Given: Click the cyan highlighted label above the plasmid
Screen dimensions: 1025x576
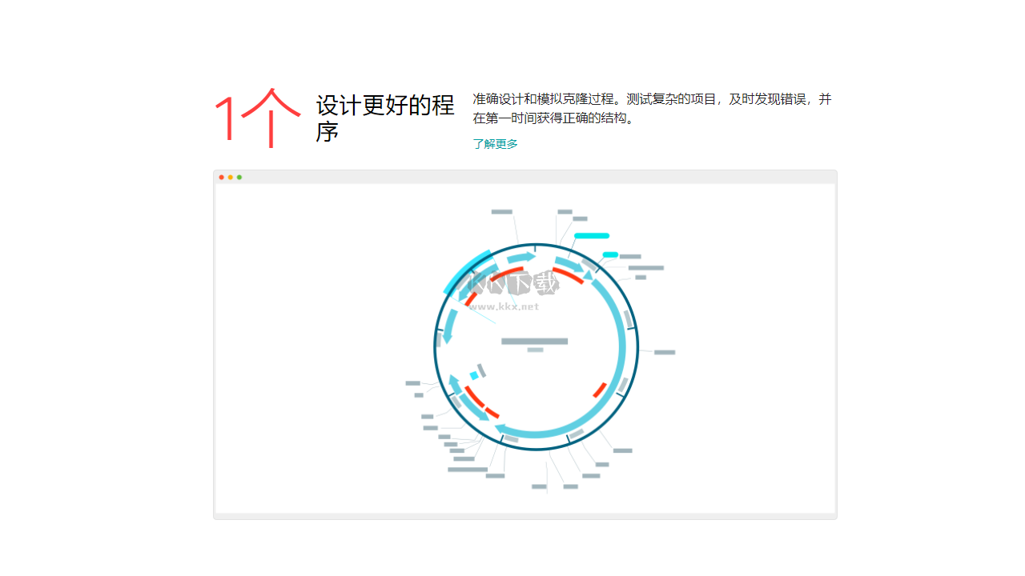Looking at the screenshot, I should point(593,235).
